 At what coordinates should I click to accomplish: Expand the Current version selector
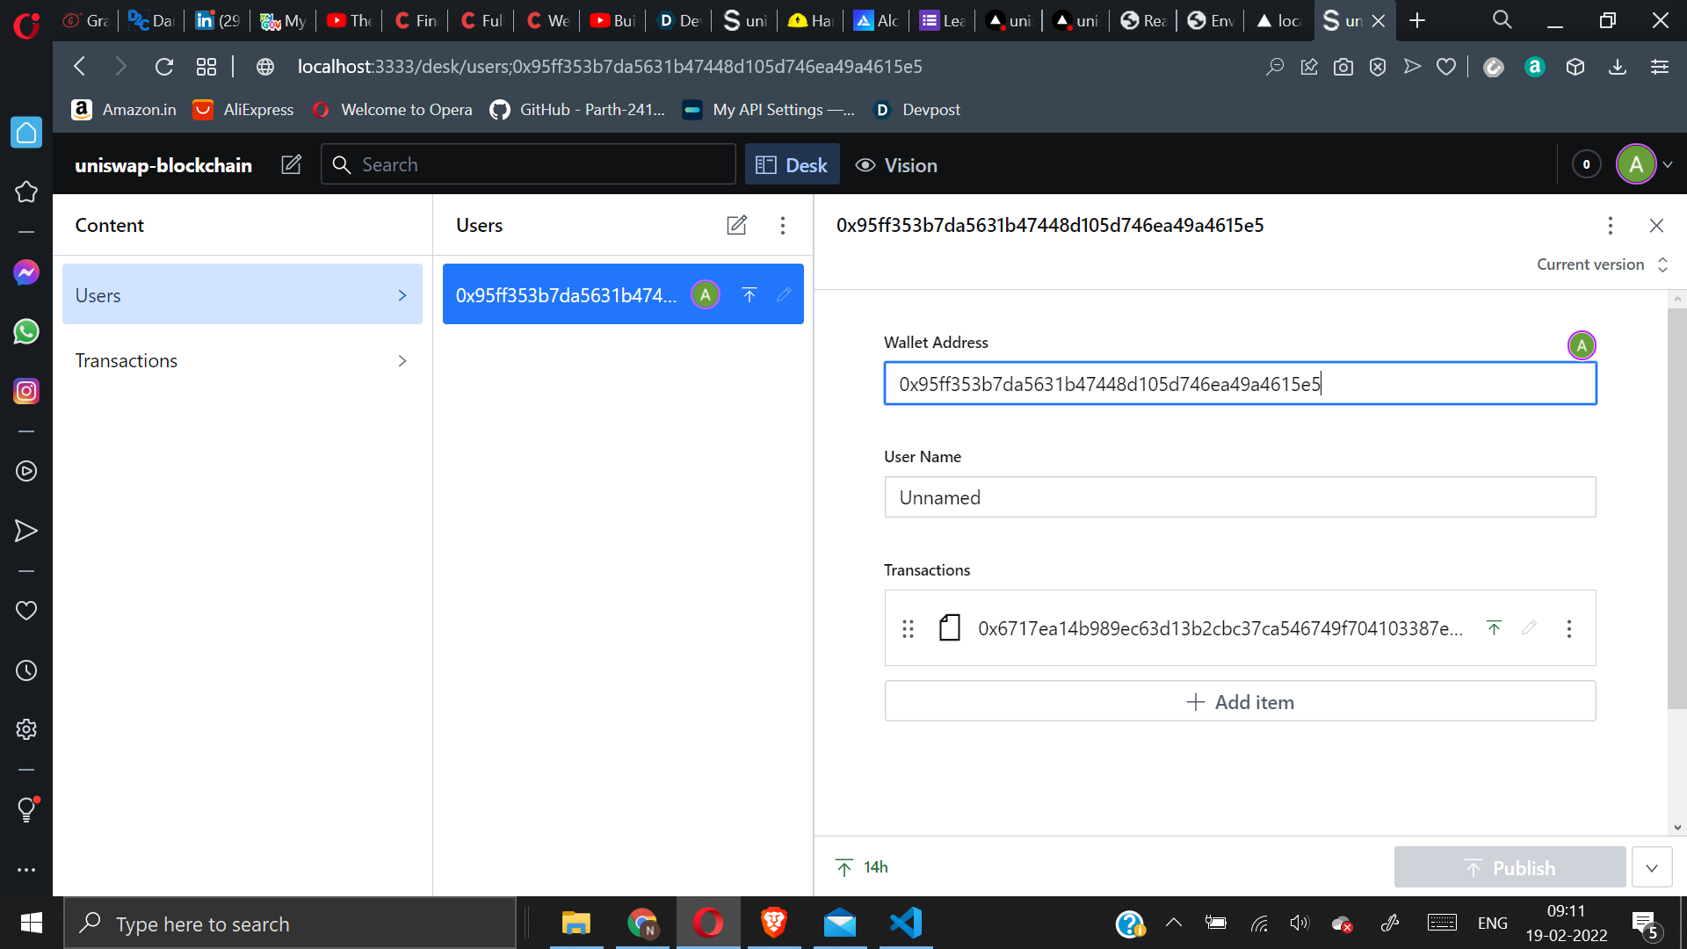[1602, 264]
